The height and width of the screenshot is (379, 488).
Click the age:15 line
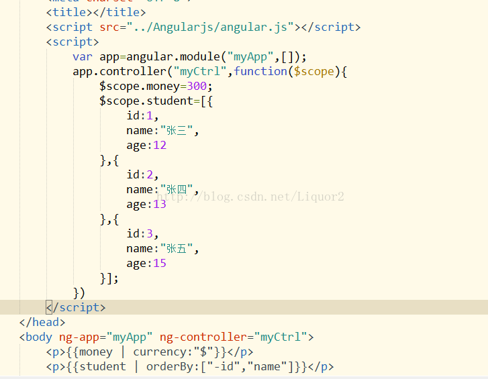click(146, 264)
